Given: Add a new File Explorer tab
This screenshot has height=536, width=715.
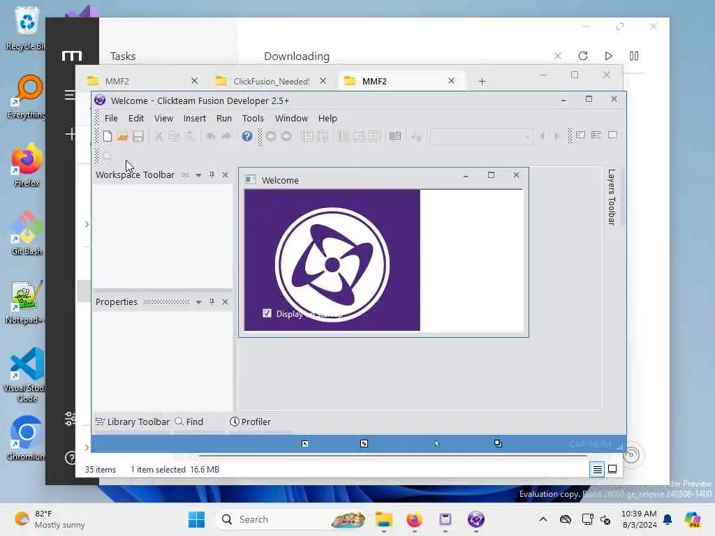Looking at the screenshot, I should coord(482,82).
